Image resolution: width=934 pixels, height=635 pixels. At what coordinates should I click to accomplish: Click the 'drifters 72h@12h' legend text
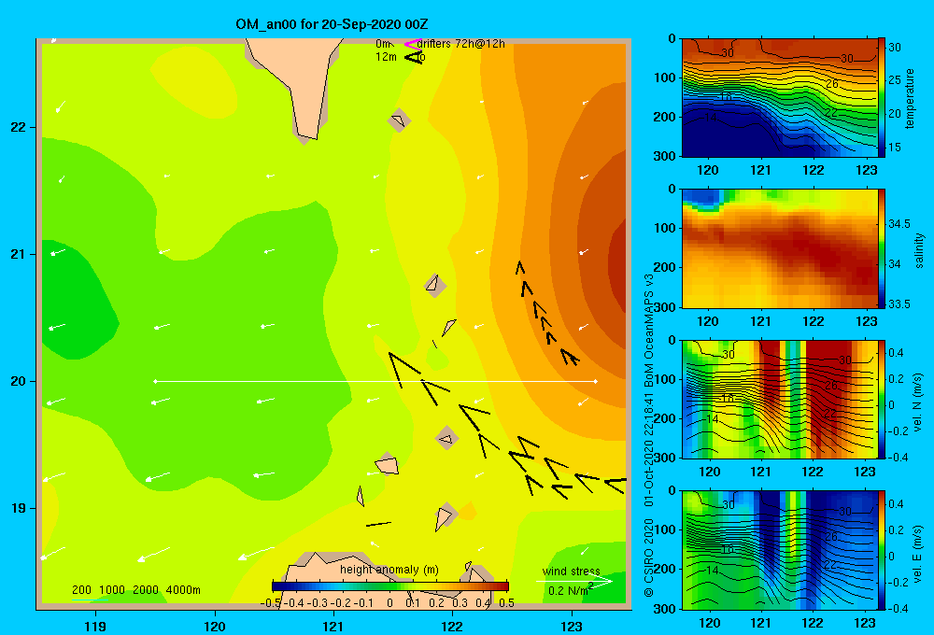click(x=461, y=44)
